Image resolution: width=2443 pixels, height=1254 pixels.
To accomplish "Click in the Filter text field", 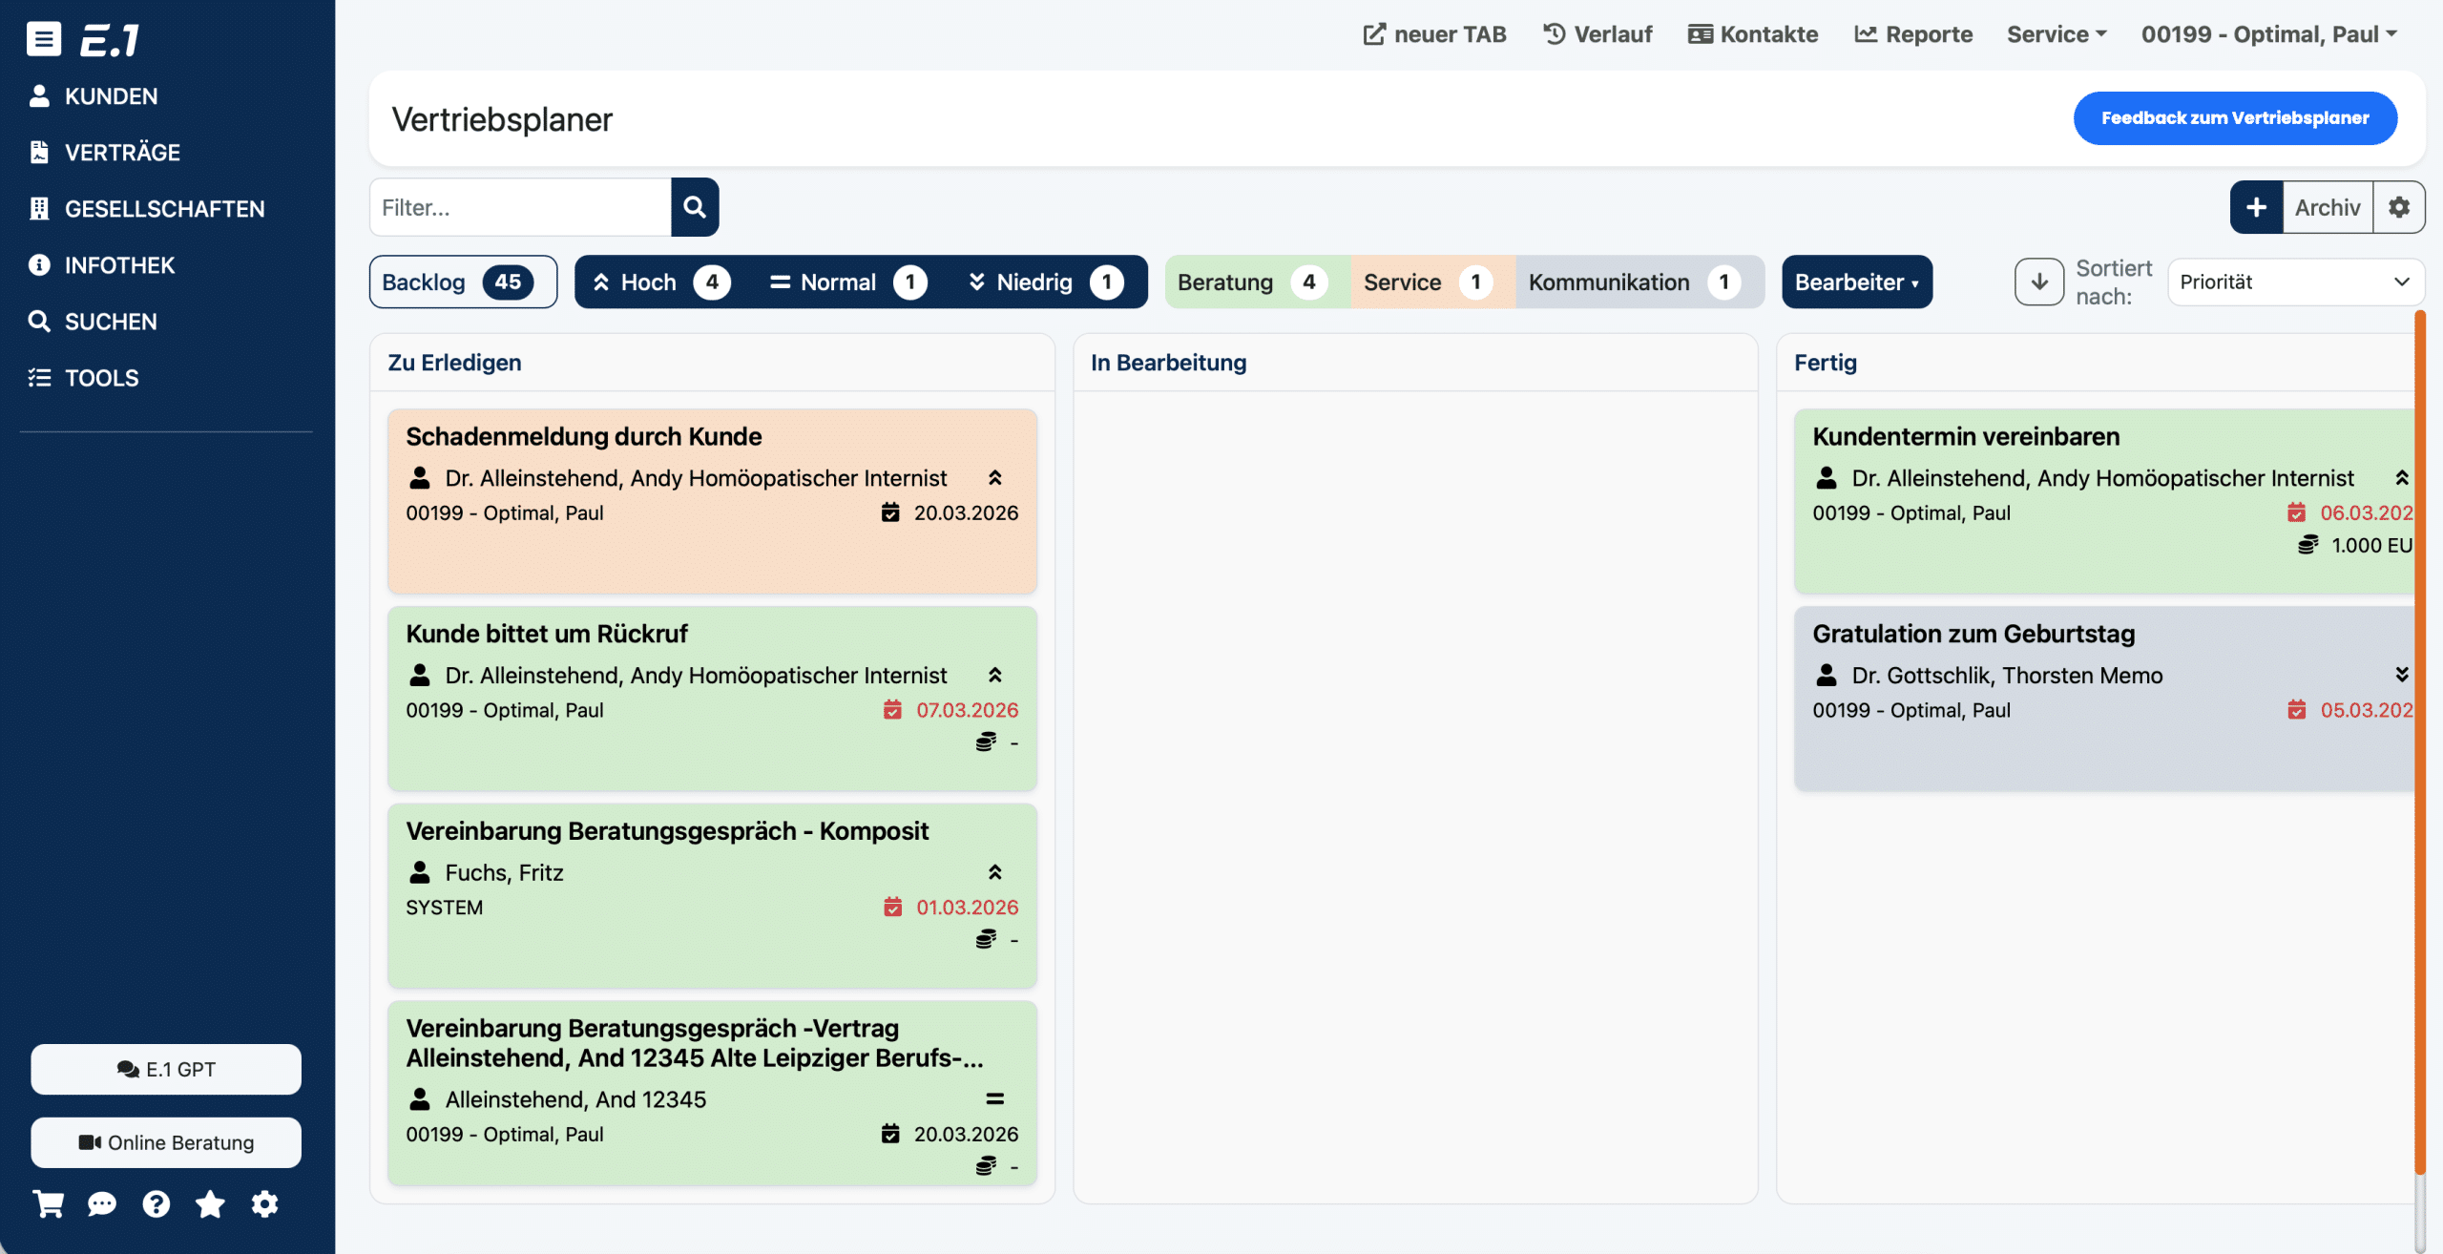I will [520, 207].
